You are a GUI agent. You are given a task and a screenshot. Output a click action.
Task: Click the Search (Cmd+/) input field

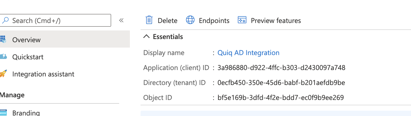coord(55,21)
